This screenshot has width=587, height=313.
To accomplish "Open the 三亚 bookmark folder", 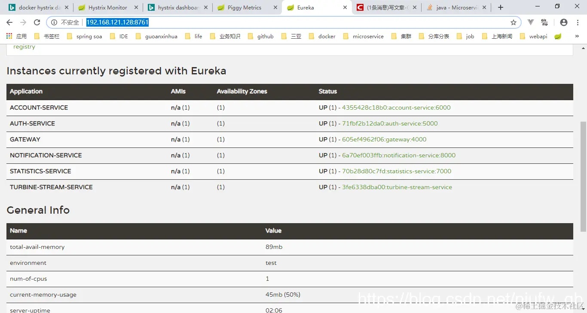I will click(291, 36).
